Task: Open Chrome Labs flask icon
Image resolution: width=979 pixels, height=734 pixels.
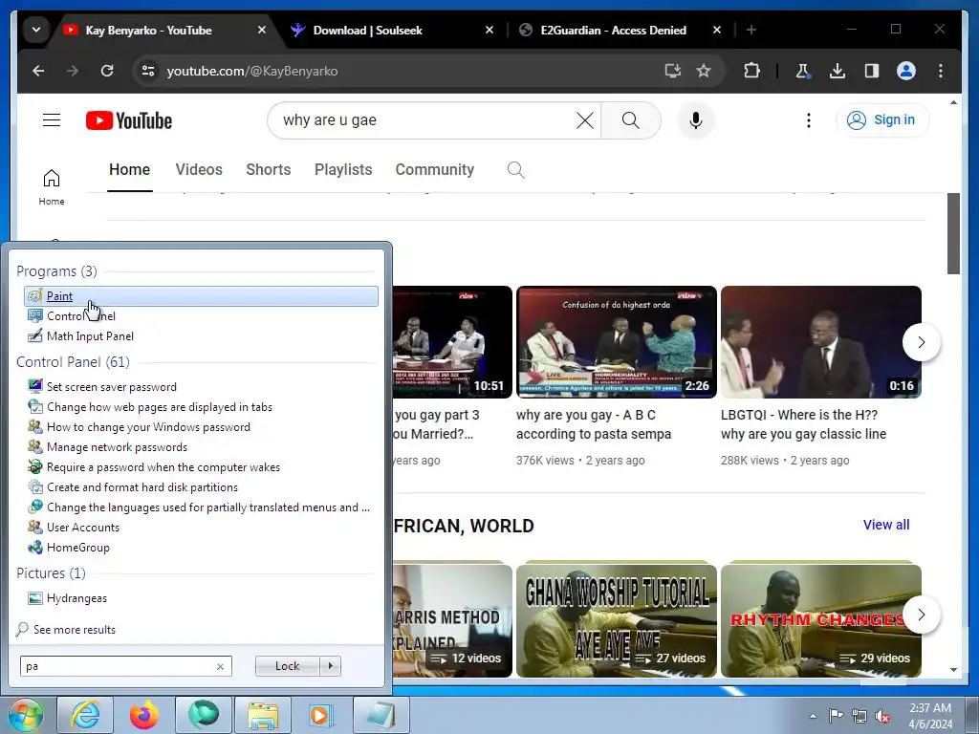Action: 802,71
